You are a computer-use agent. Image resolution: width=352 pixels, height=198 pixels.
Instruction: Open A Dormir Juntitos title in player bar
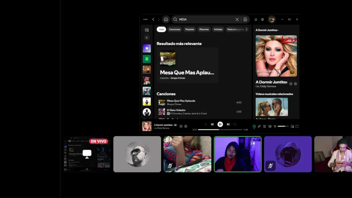pos(165,125)
